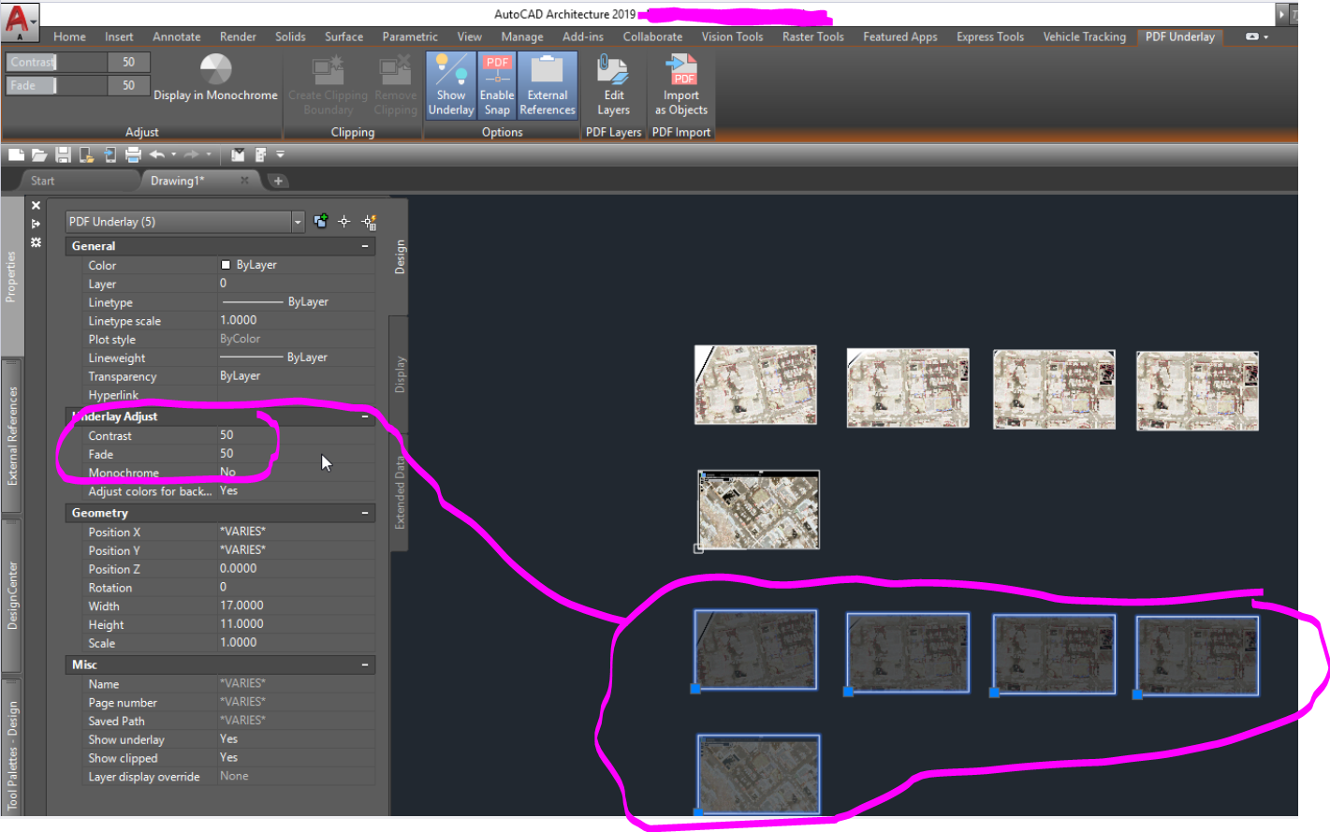The width and height of the screenshot is (1330, 832).
Task: Switch to the Parametric ribbon tab
Action: 410,36
